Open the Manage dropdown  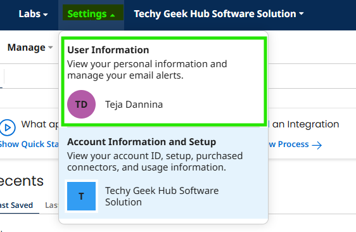click(30, 48)
